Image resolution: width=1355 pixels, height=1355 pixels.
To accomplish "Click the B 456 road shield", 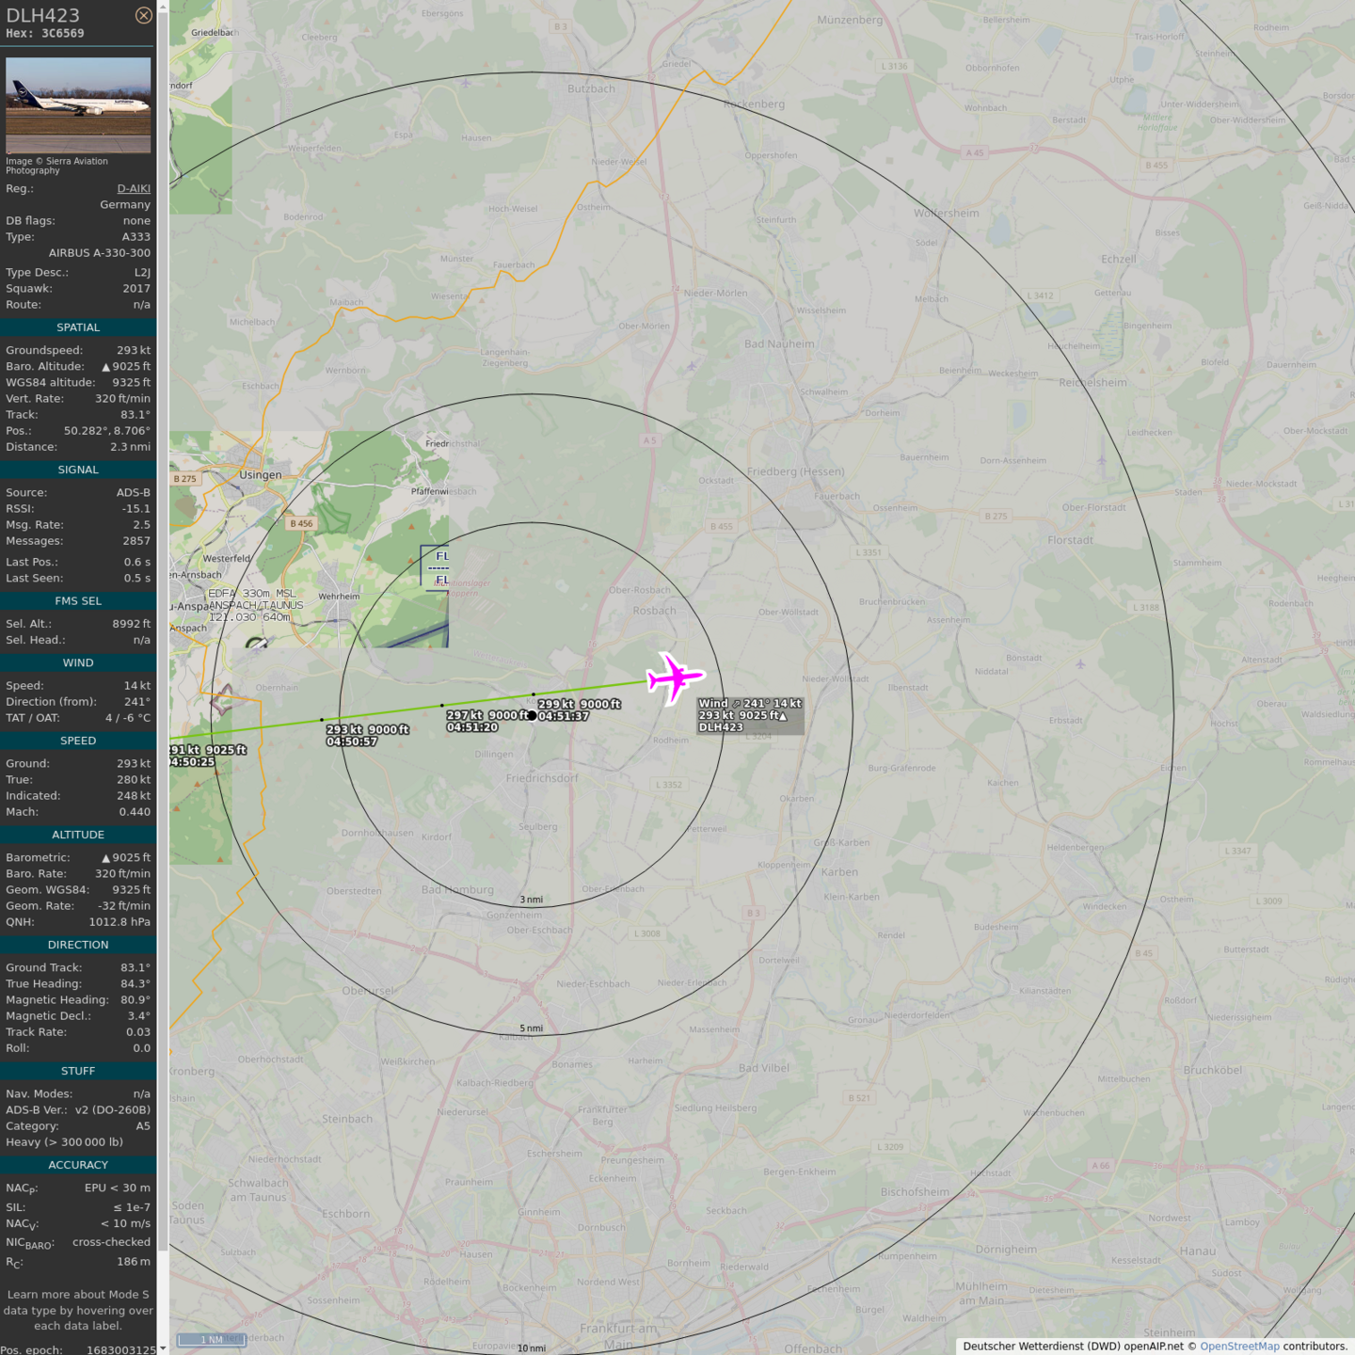I will tap(301, 523).
